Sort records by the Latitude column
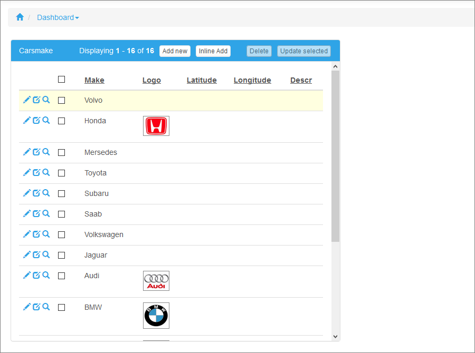 tap(202, 80)
